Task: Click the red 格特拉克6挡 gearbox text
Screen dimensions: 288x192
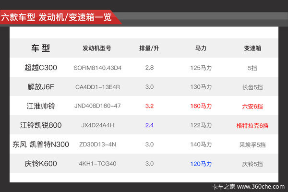Action: (252, 125)
